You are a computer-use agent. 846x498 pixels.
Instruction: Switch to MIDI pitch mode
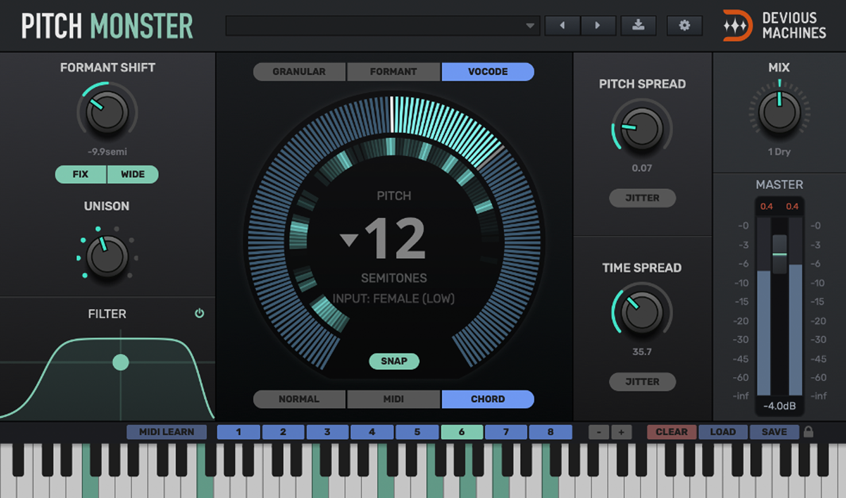point(393,399)
